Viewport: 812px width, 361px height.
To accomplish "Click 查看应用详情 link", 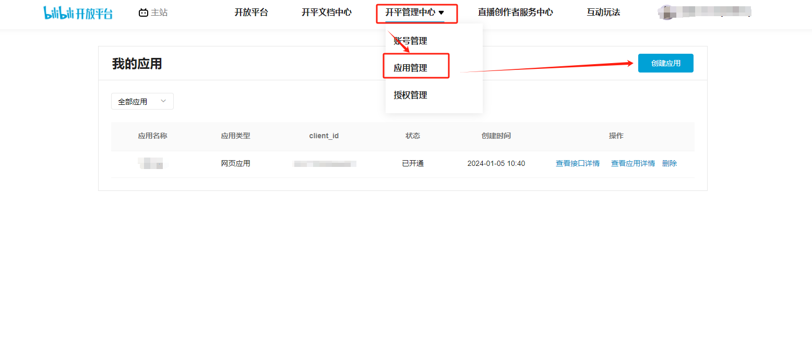I will click(633, 163).
